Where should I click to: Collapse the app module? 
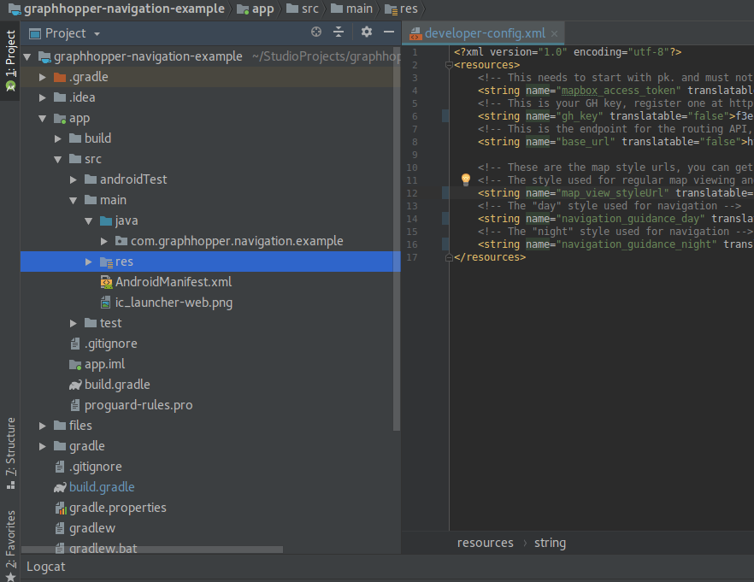click(43, 118)
